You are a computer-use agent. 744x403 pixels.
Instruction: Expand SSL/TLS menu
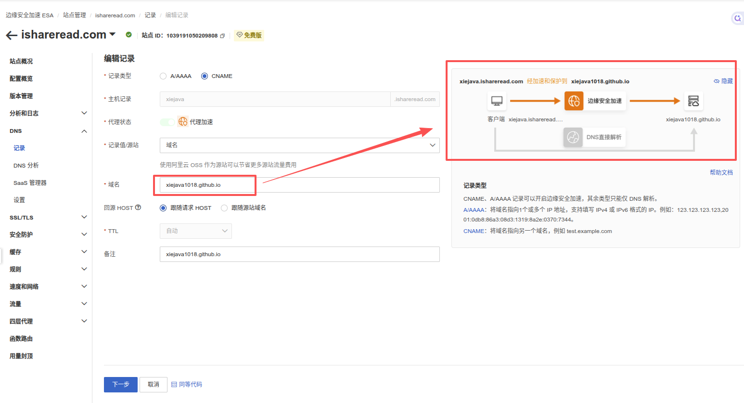coord(84,217)
